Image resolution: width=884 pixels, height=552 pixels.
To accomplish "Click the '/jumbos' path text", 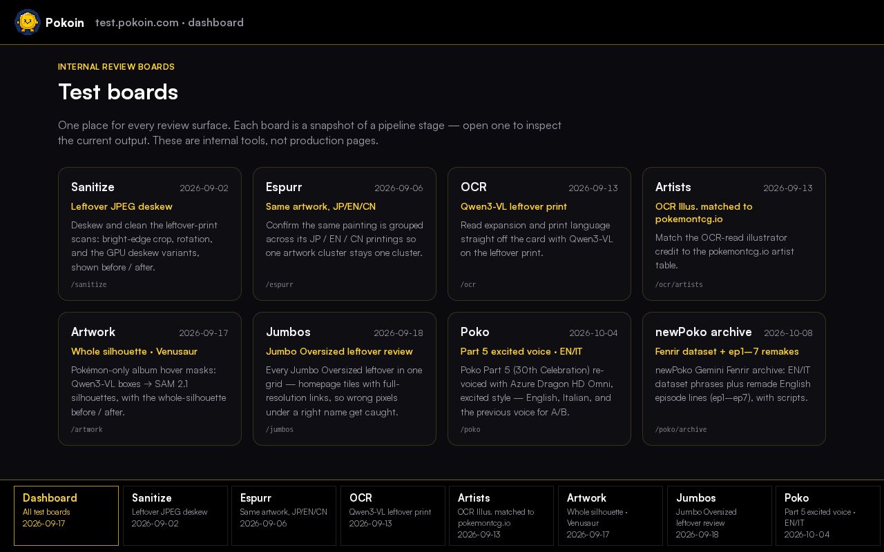I will [280, 429].
